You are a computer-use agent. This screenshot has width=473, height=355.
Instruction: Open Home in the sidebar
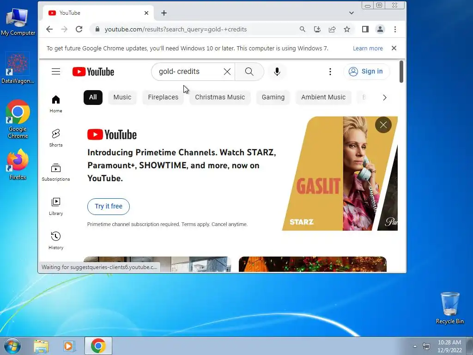point(56,104)
